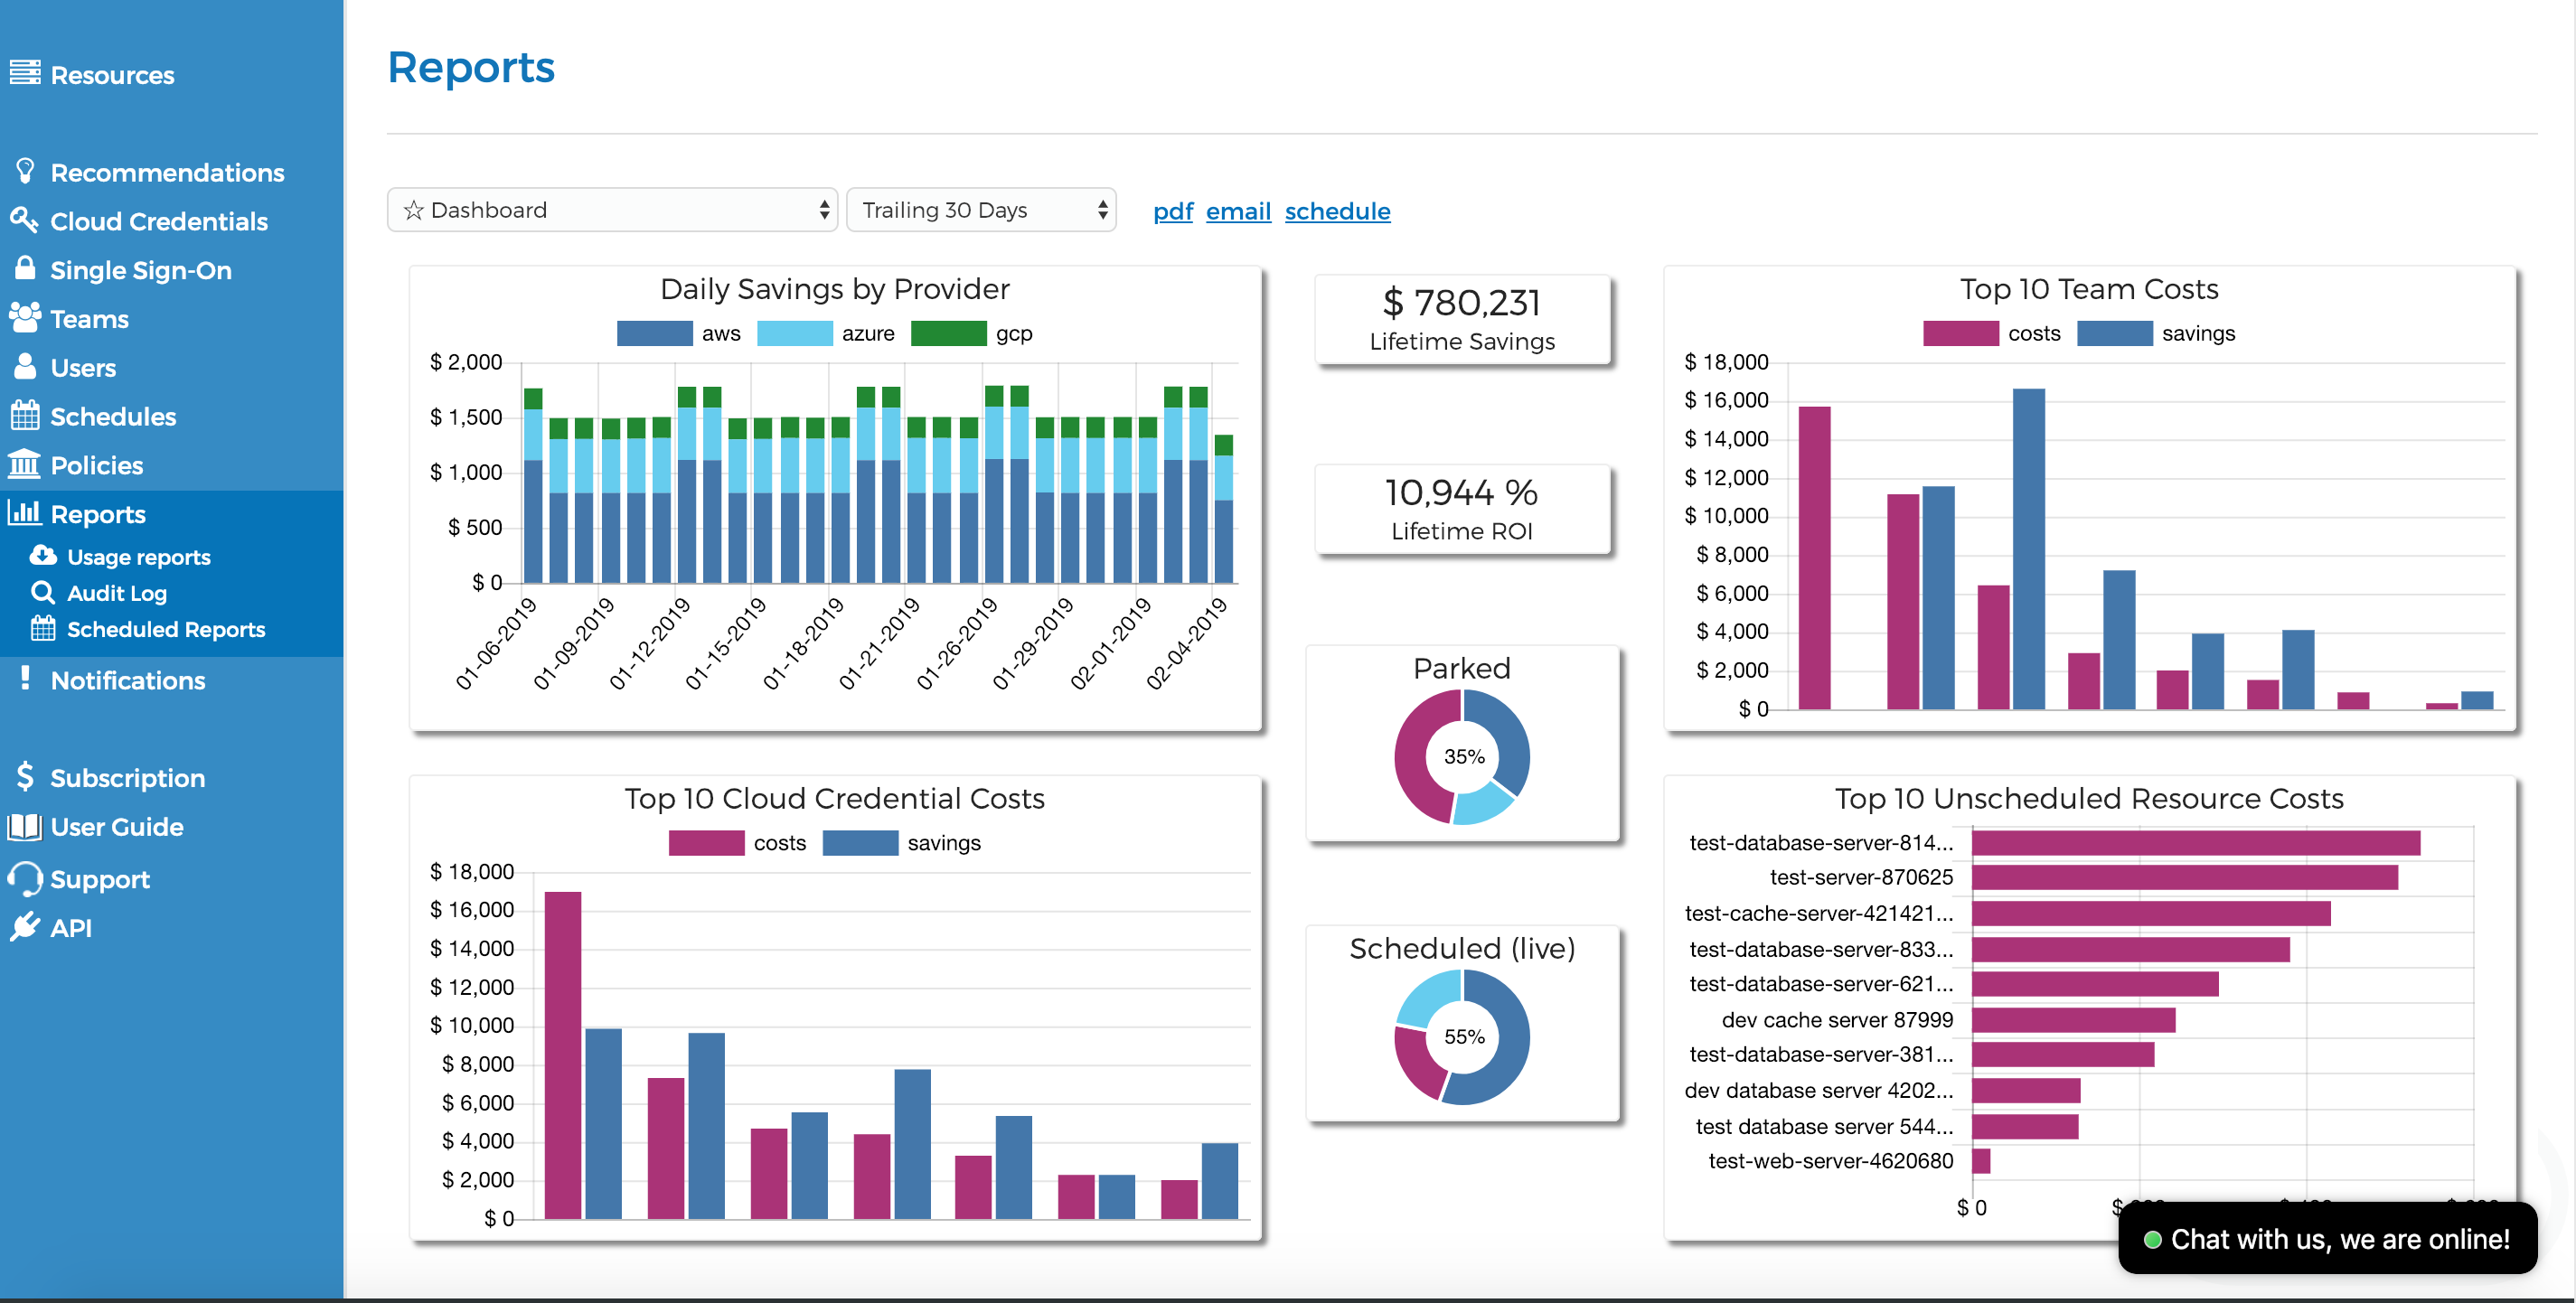Open Scheduled Reports
The width and height of the screenshot is (2576, 1303).
coord(165,629)
